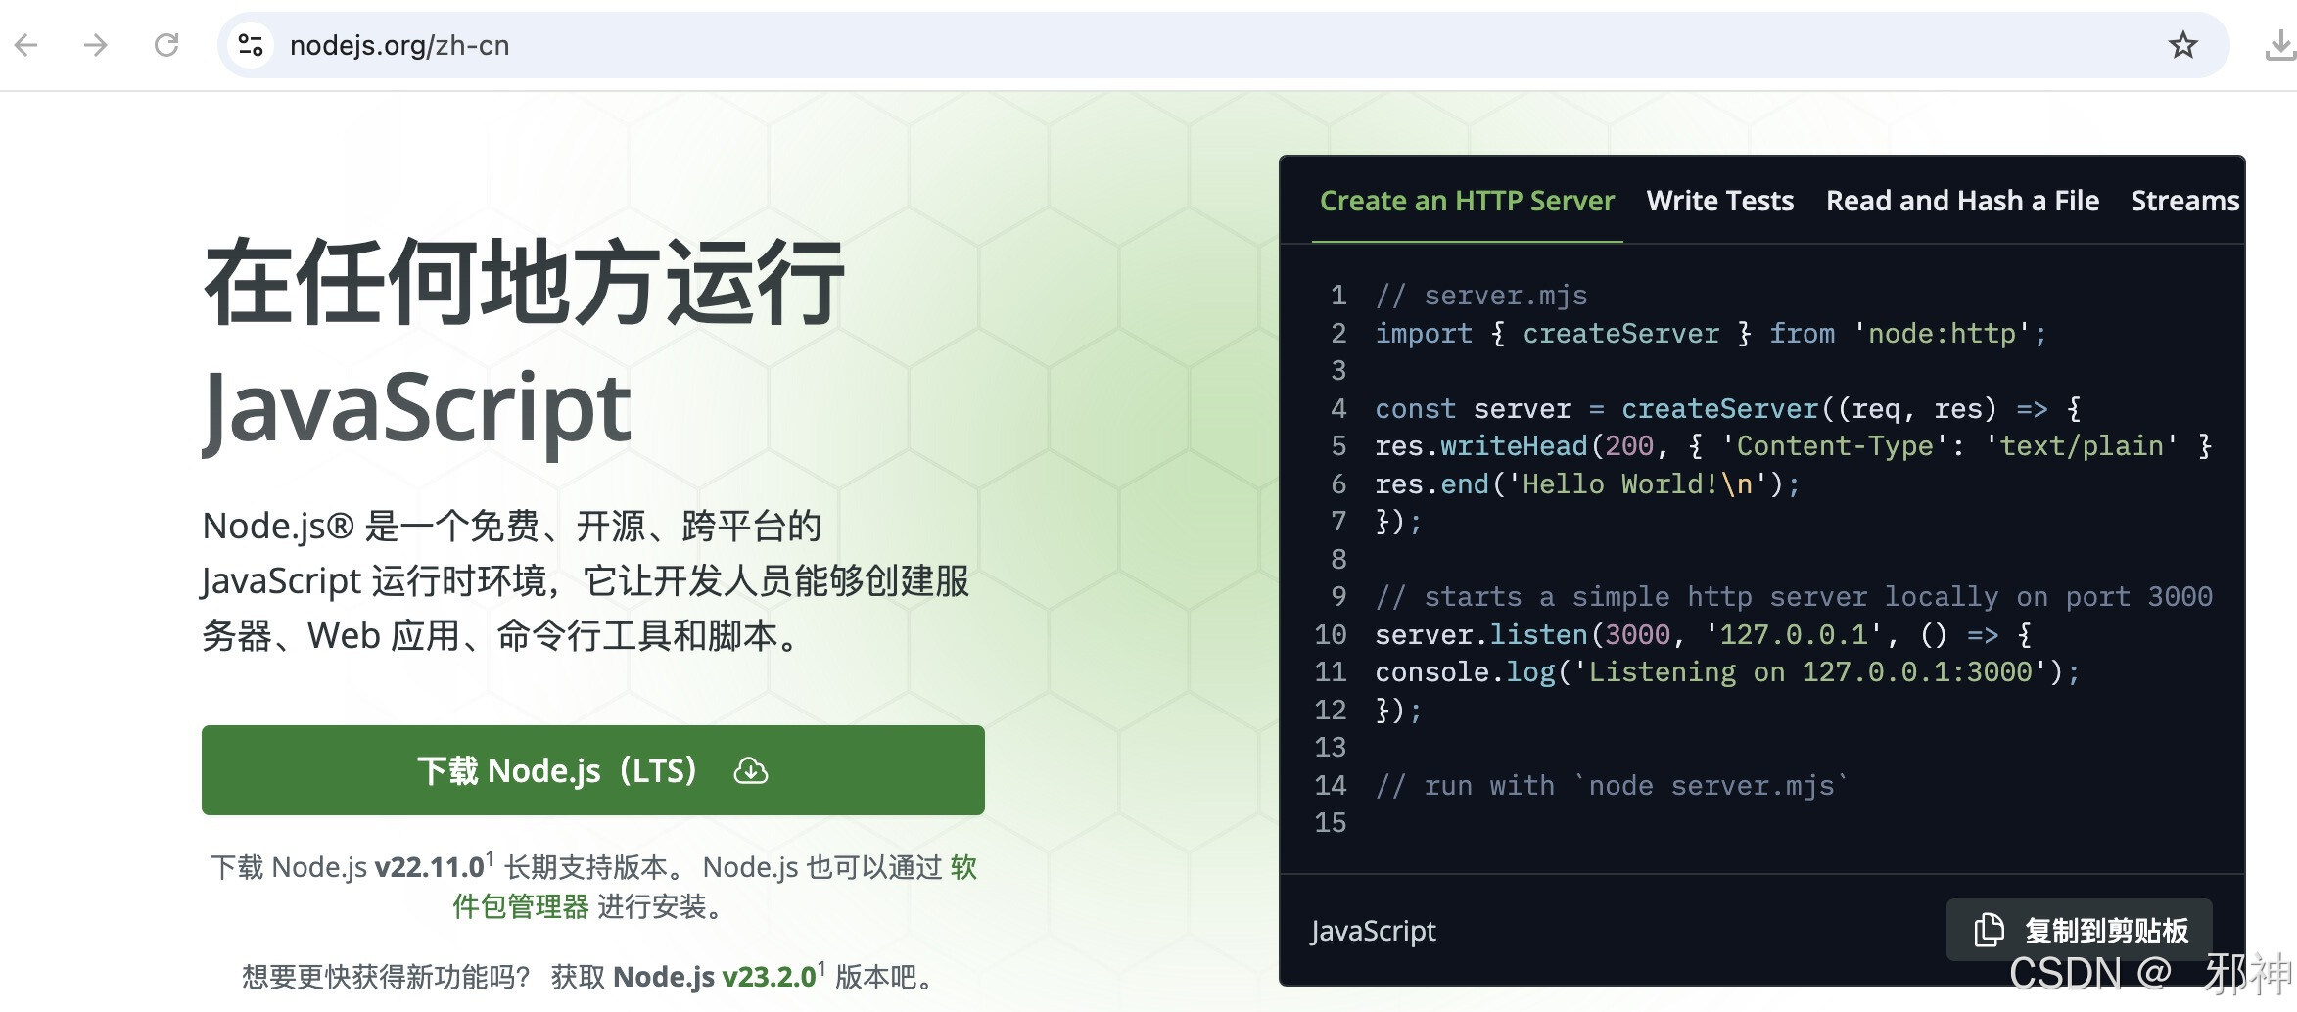Click the browser back arrow
Viewport: 2297px width, 1012px height.
(x=26, y=45)
